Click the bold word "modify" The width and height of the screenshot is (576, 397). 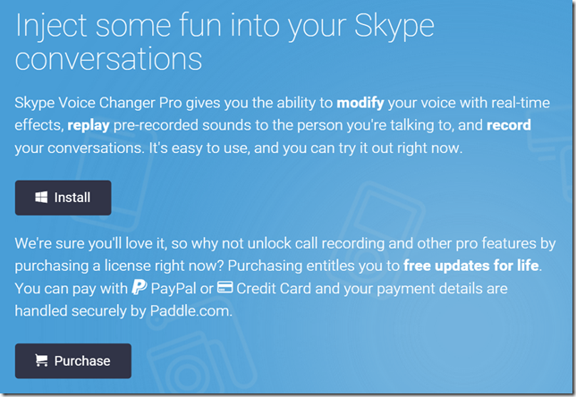click(x=364, y=102)
